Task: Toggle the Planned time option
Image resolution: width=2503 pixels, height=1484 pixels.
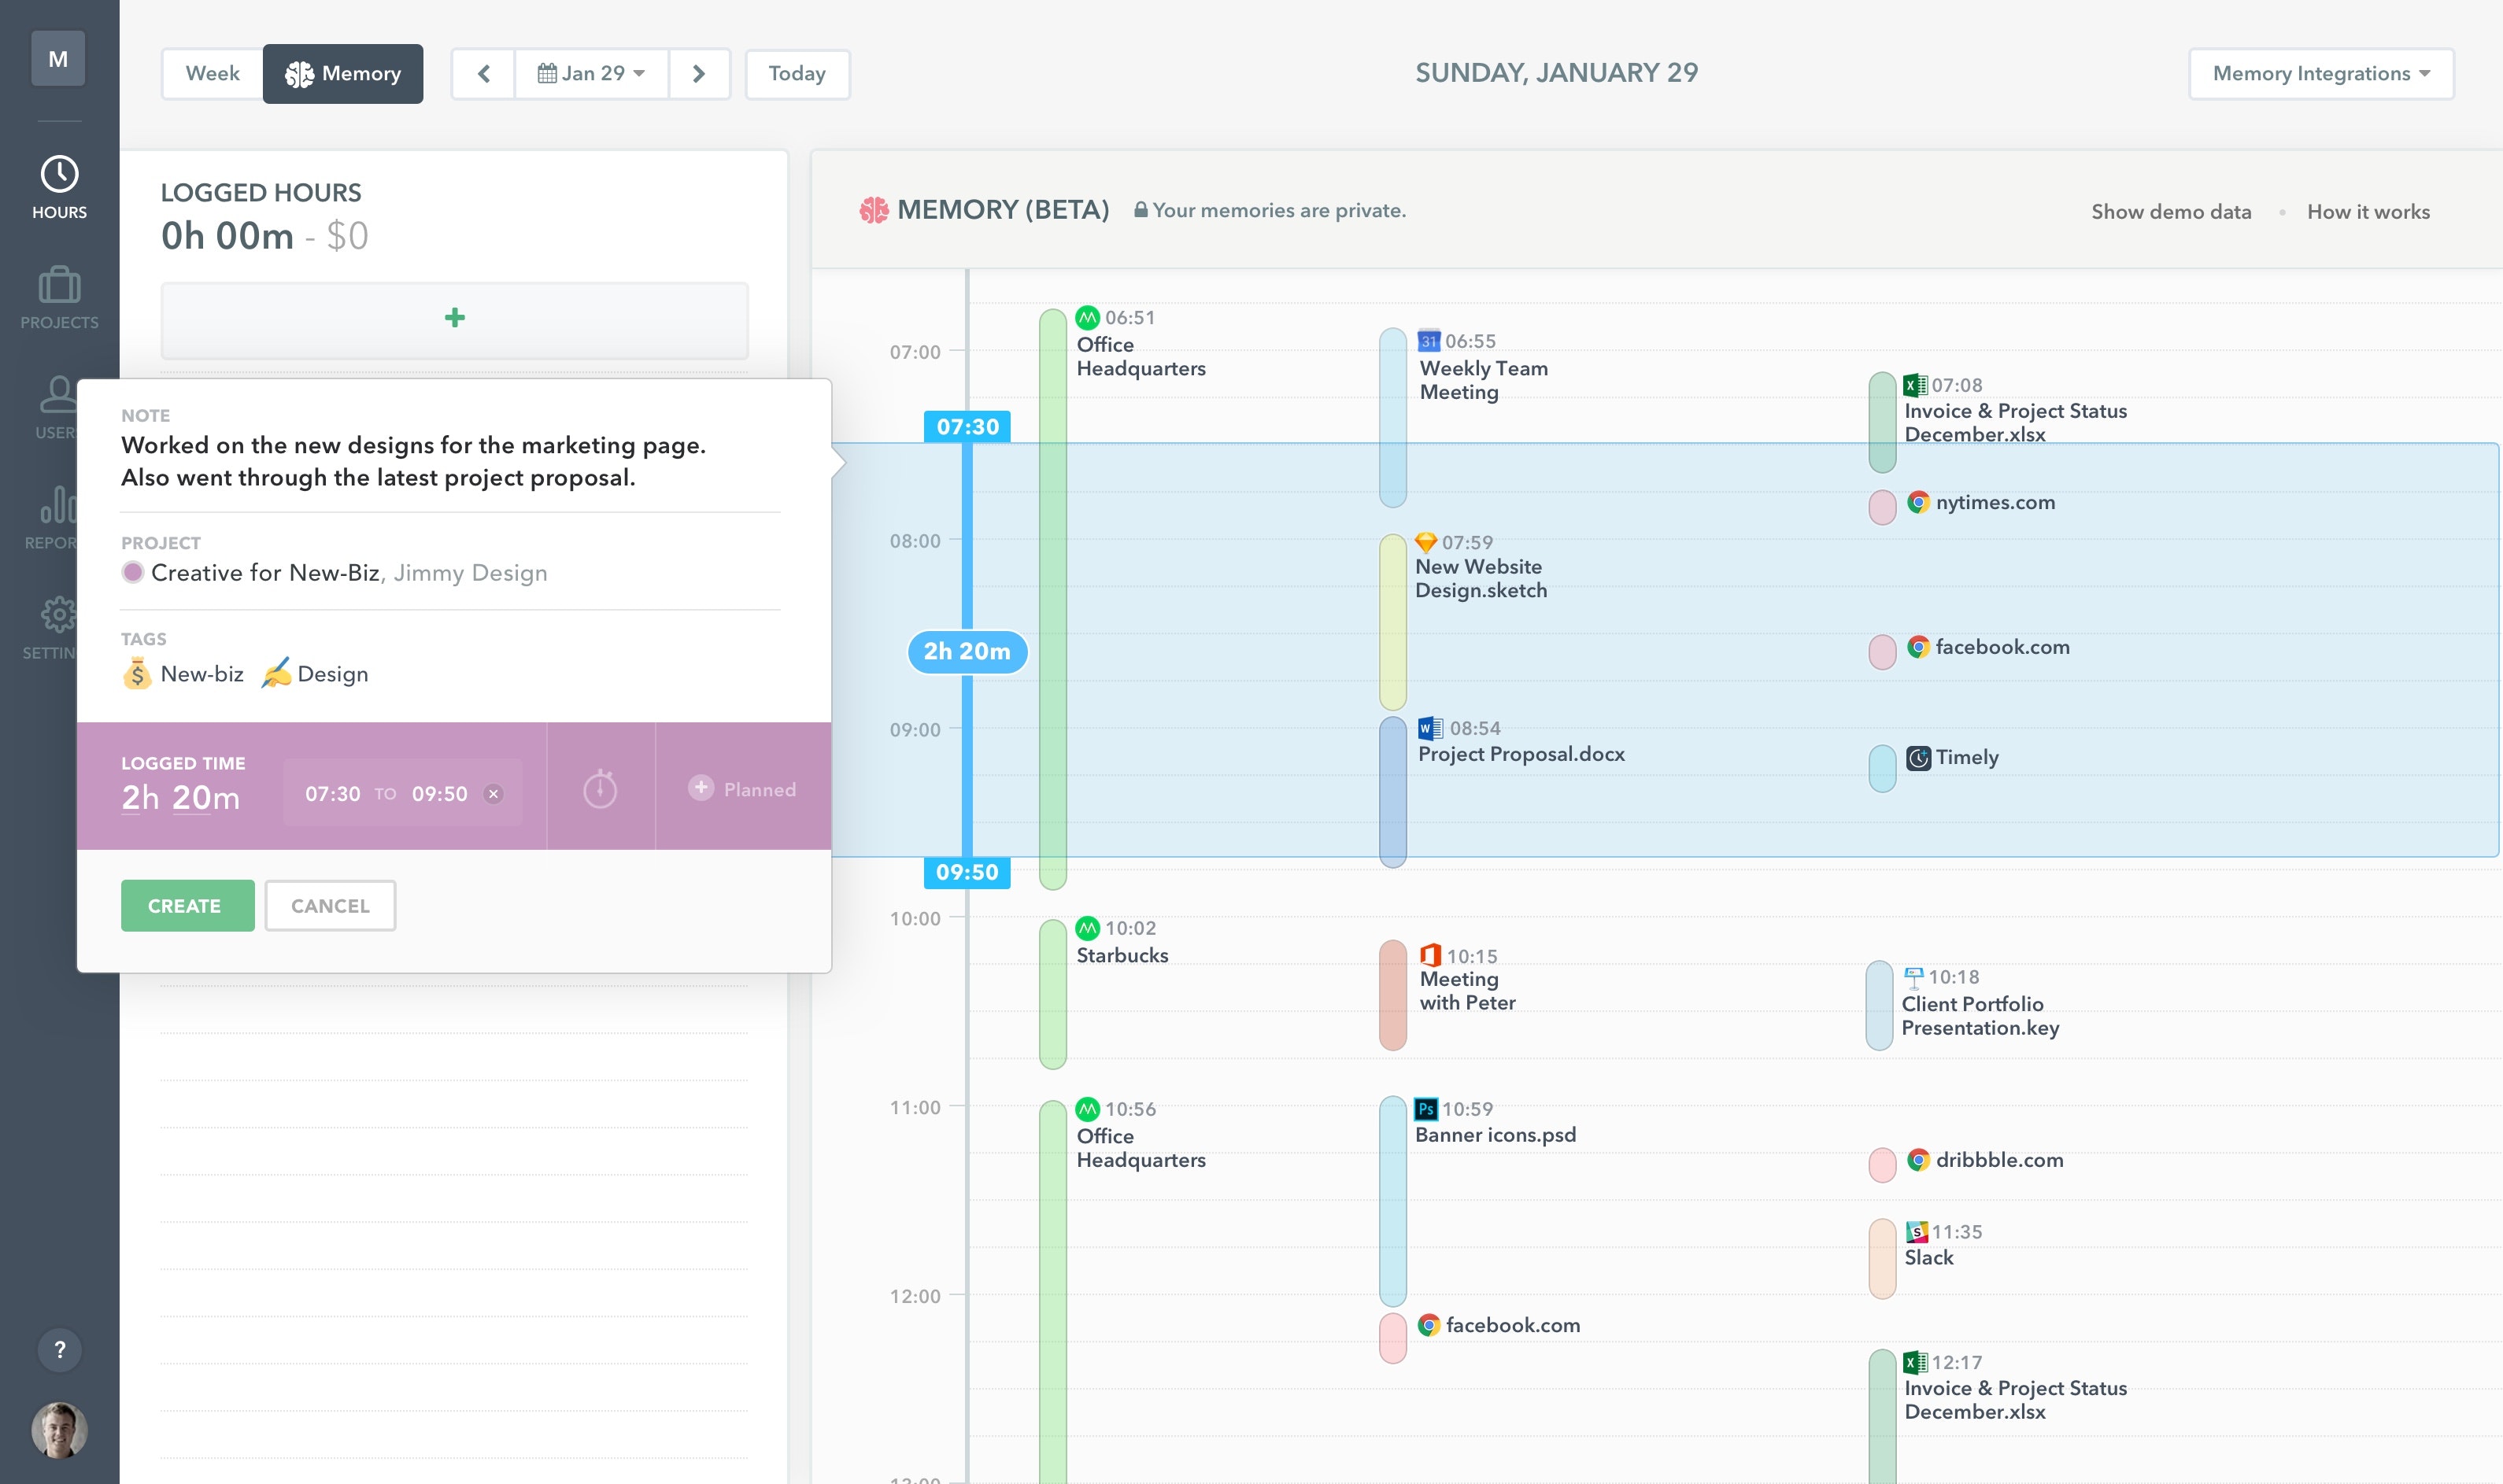Action: (743, 789)
